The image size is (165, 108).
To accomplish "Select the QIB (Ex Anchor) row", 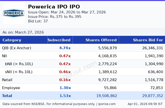I will (x=16, y=48).
